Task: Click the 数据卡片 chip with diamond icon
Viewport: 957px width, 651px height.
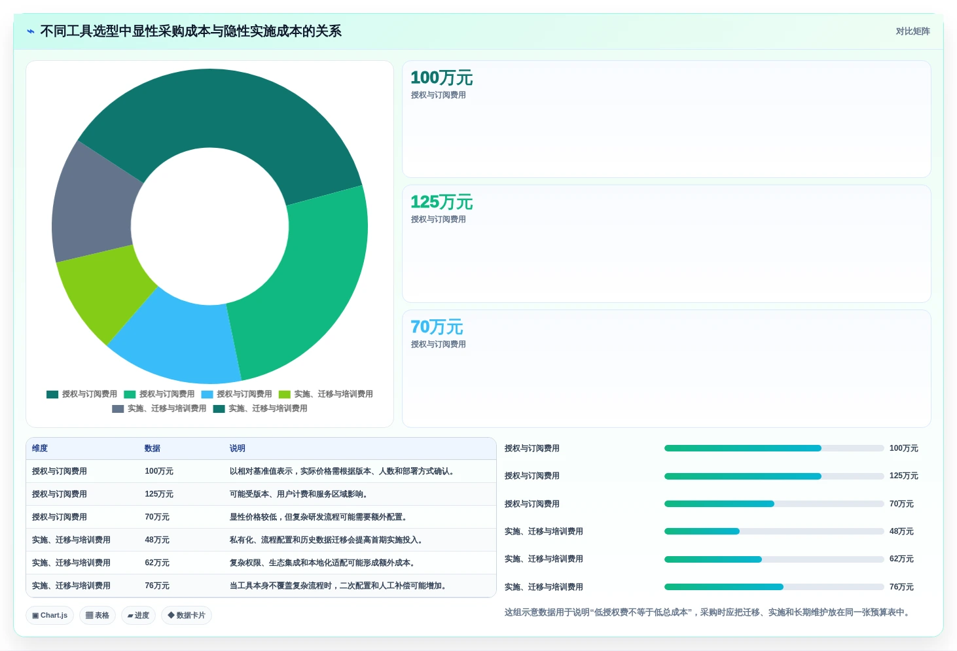Action: coord(187,616)
